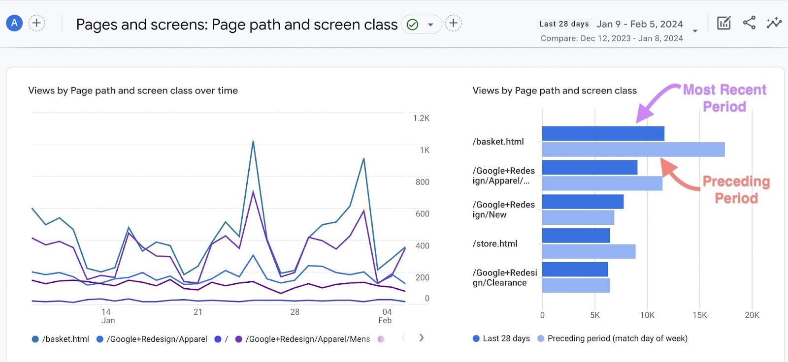Screen dimensions: 788x362
Task: Click the Jan 9 - Feb 5, 2024 date text
Action: (639, 24)
